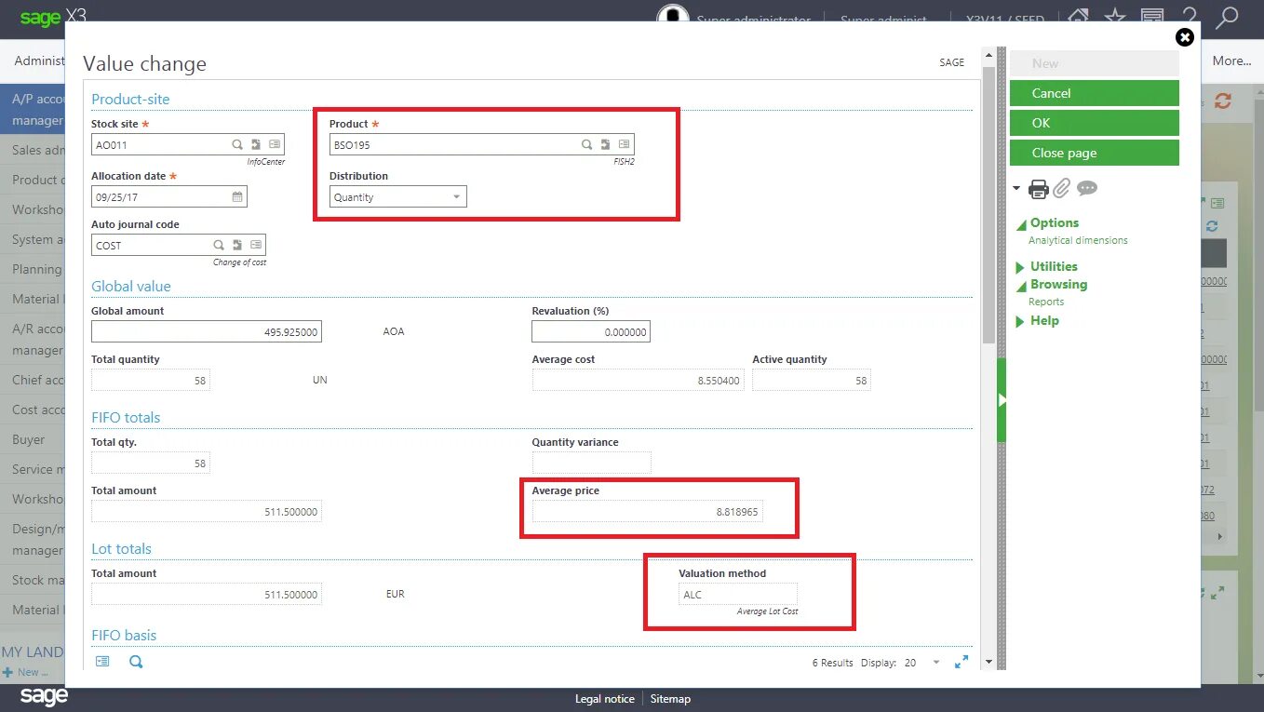Click the Auto journal code jump-to icon
Viewport: 1264px width, 712px height.
[x=237, y=245]
